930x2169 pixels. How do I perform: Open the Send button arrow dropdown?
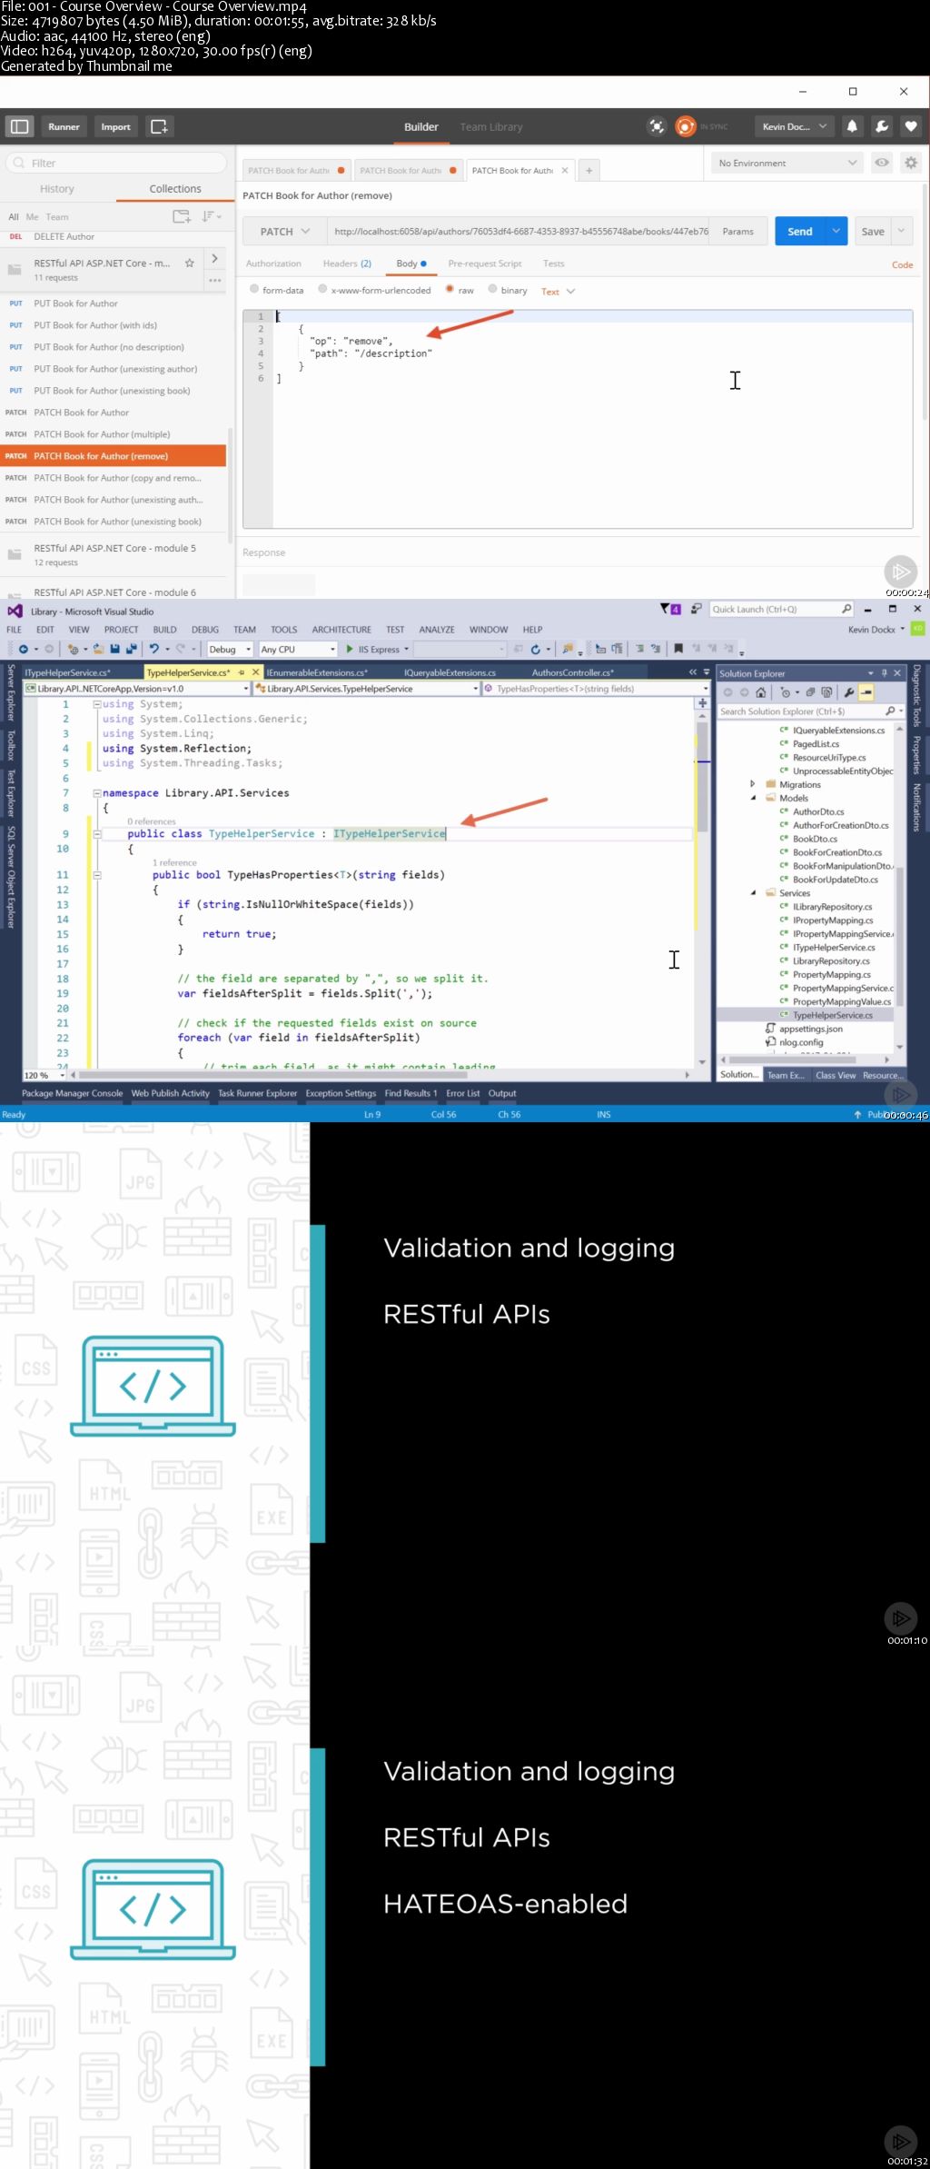836,232
